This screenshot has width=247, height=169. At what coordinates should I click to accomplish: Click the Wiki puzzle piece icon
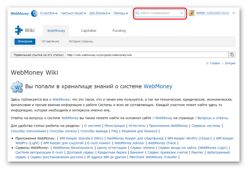point(19,30)
